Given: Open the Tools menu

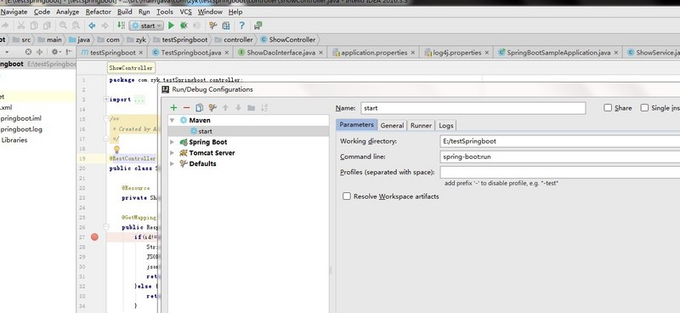Looking at the screenshot, I should [x=165, y=12].
